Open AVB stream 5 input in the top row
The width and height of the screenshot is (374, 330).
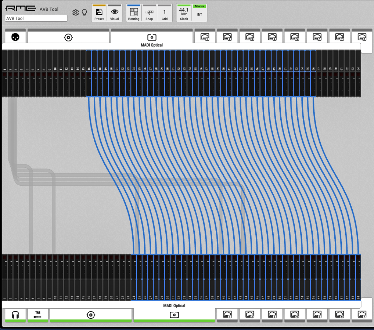[295, 36]
